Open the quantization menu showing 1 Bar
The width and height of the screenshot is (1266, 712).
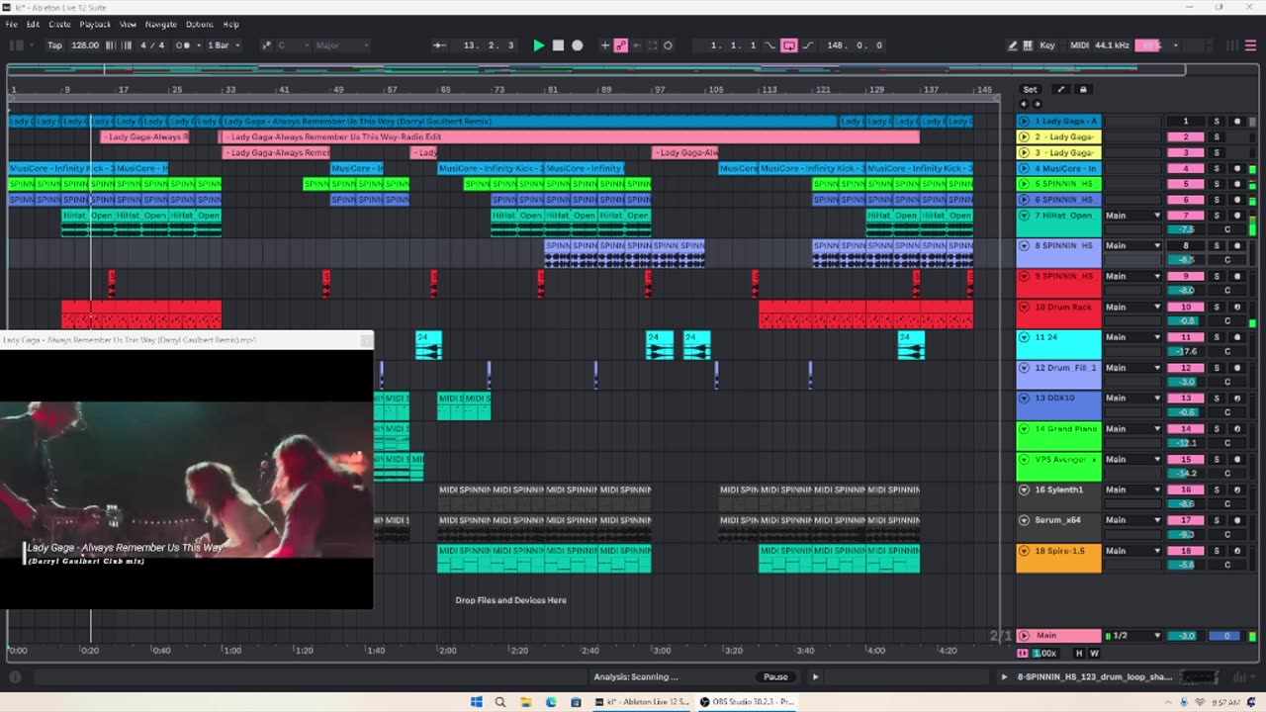pyautogui.click(x=223, y=45)
